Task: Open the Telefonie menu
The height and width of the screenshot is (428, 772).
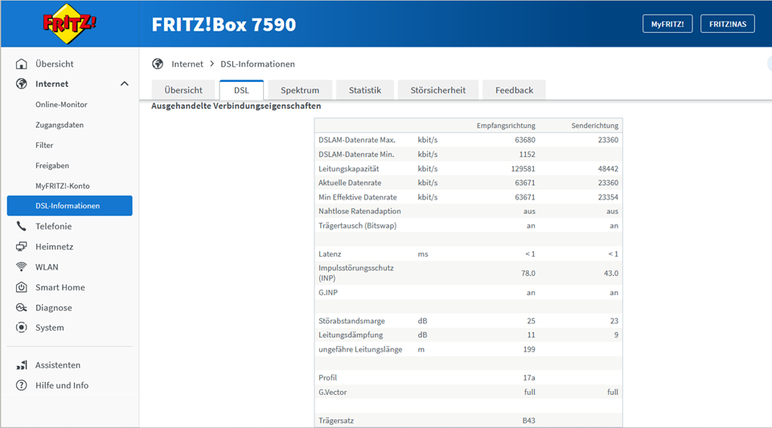Action: click(x=53, y=226)
